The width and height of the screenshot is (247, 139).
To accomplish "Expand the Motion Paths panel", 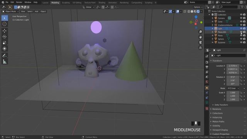I will [218, 122].
